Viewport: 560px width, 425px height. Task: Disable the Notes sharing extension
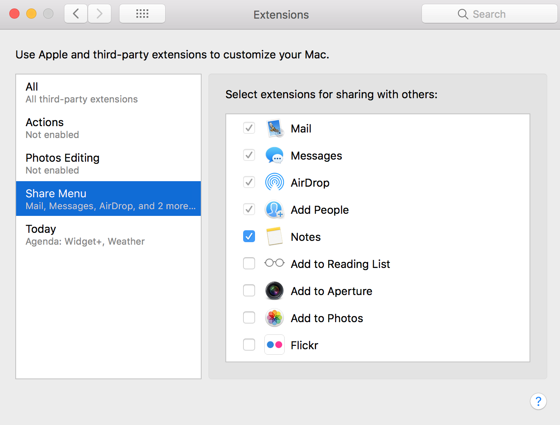(249, 236)
